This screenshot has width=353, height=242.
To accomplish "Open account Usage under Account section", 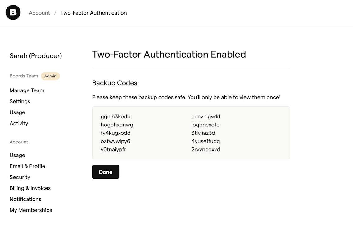I will [17, 155].
